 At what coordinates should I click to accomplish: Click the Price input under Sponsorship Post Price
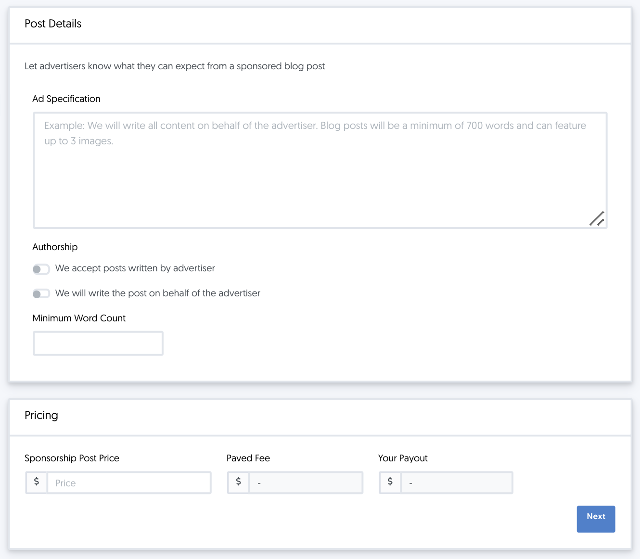129,483
